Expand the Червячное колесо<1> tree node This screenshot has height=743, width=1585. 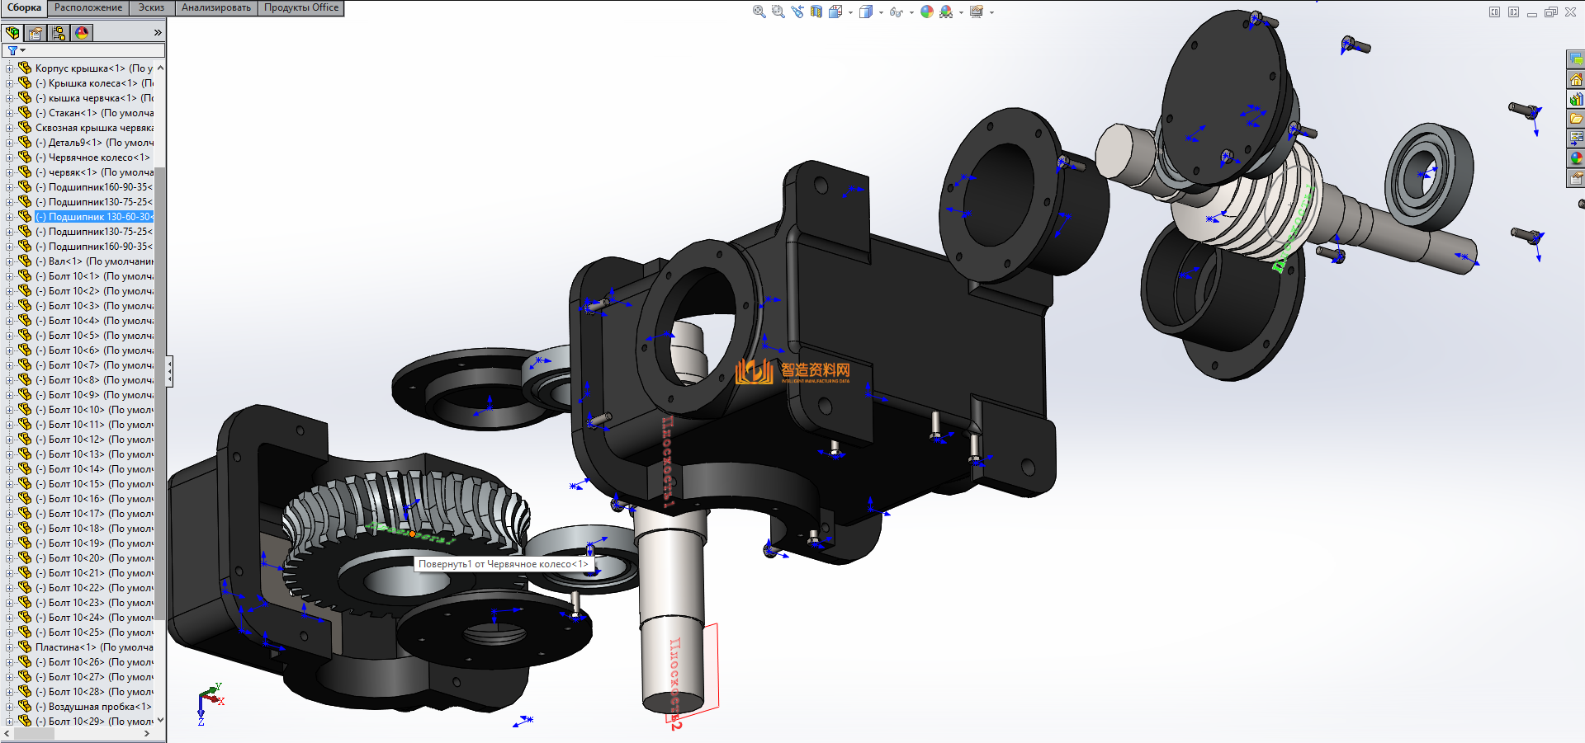click(x=9, y=158)
